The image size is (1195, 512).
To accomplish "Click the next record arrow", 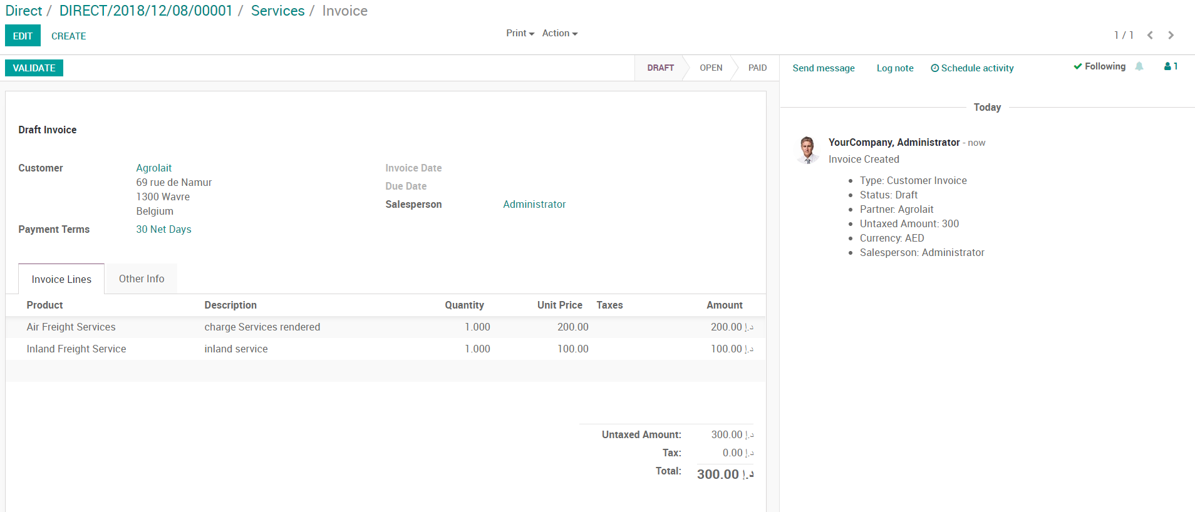I will (x=1171, y=35).
